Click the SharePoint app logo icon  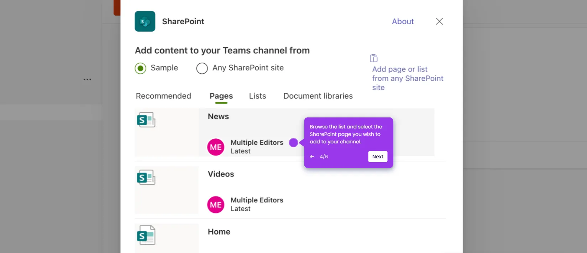[145, 21]
